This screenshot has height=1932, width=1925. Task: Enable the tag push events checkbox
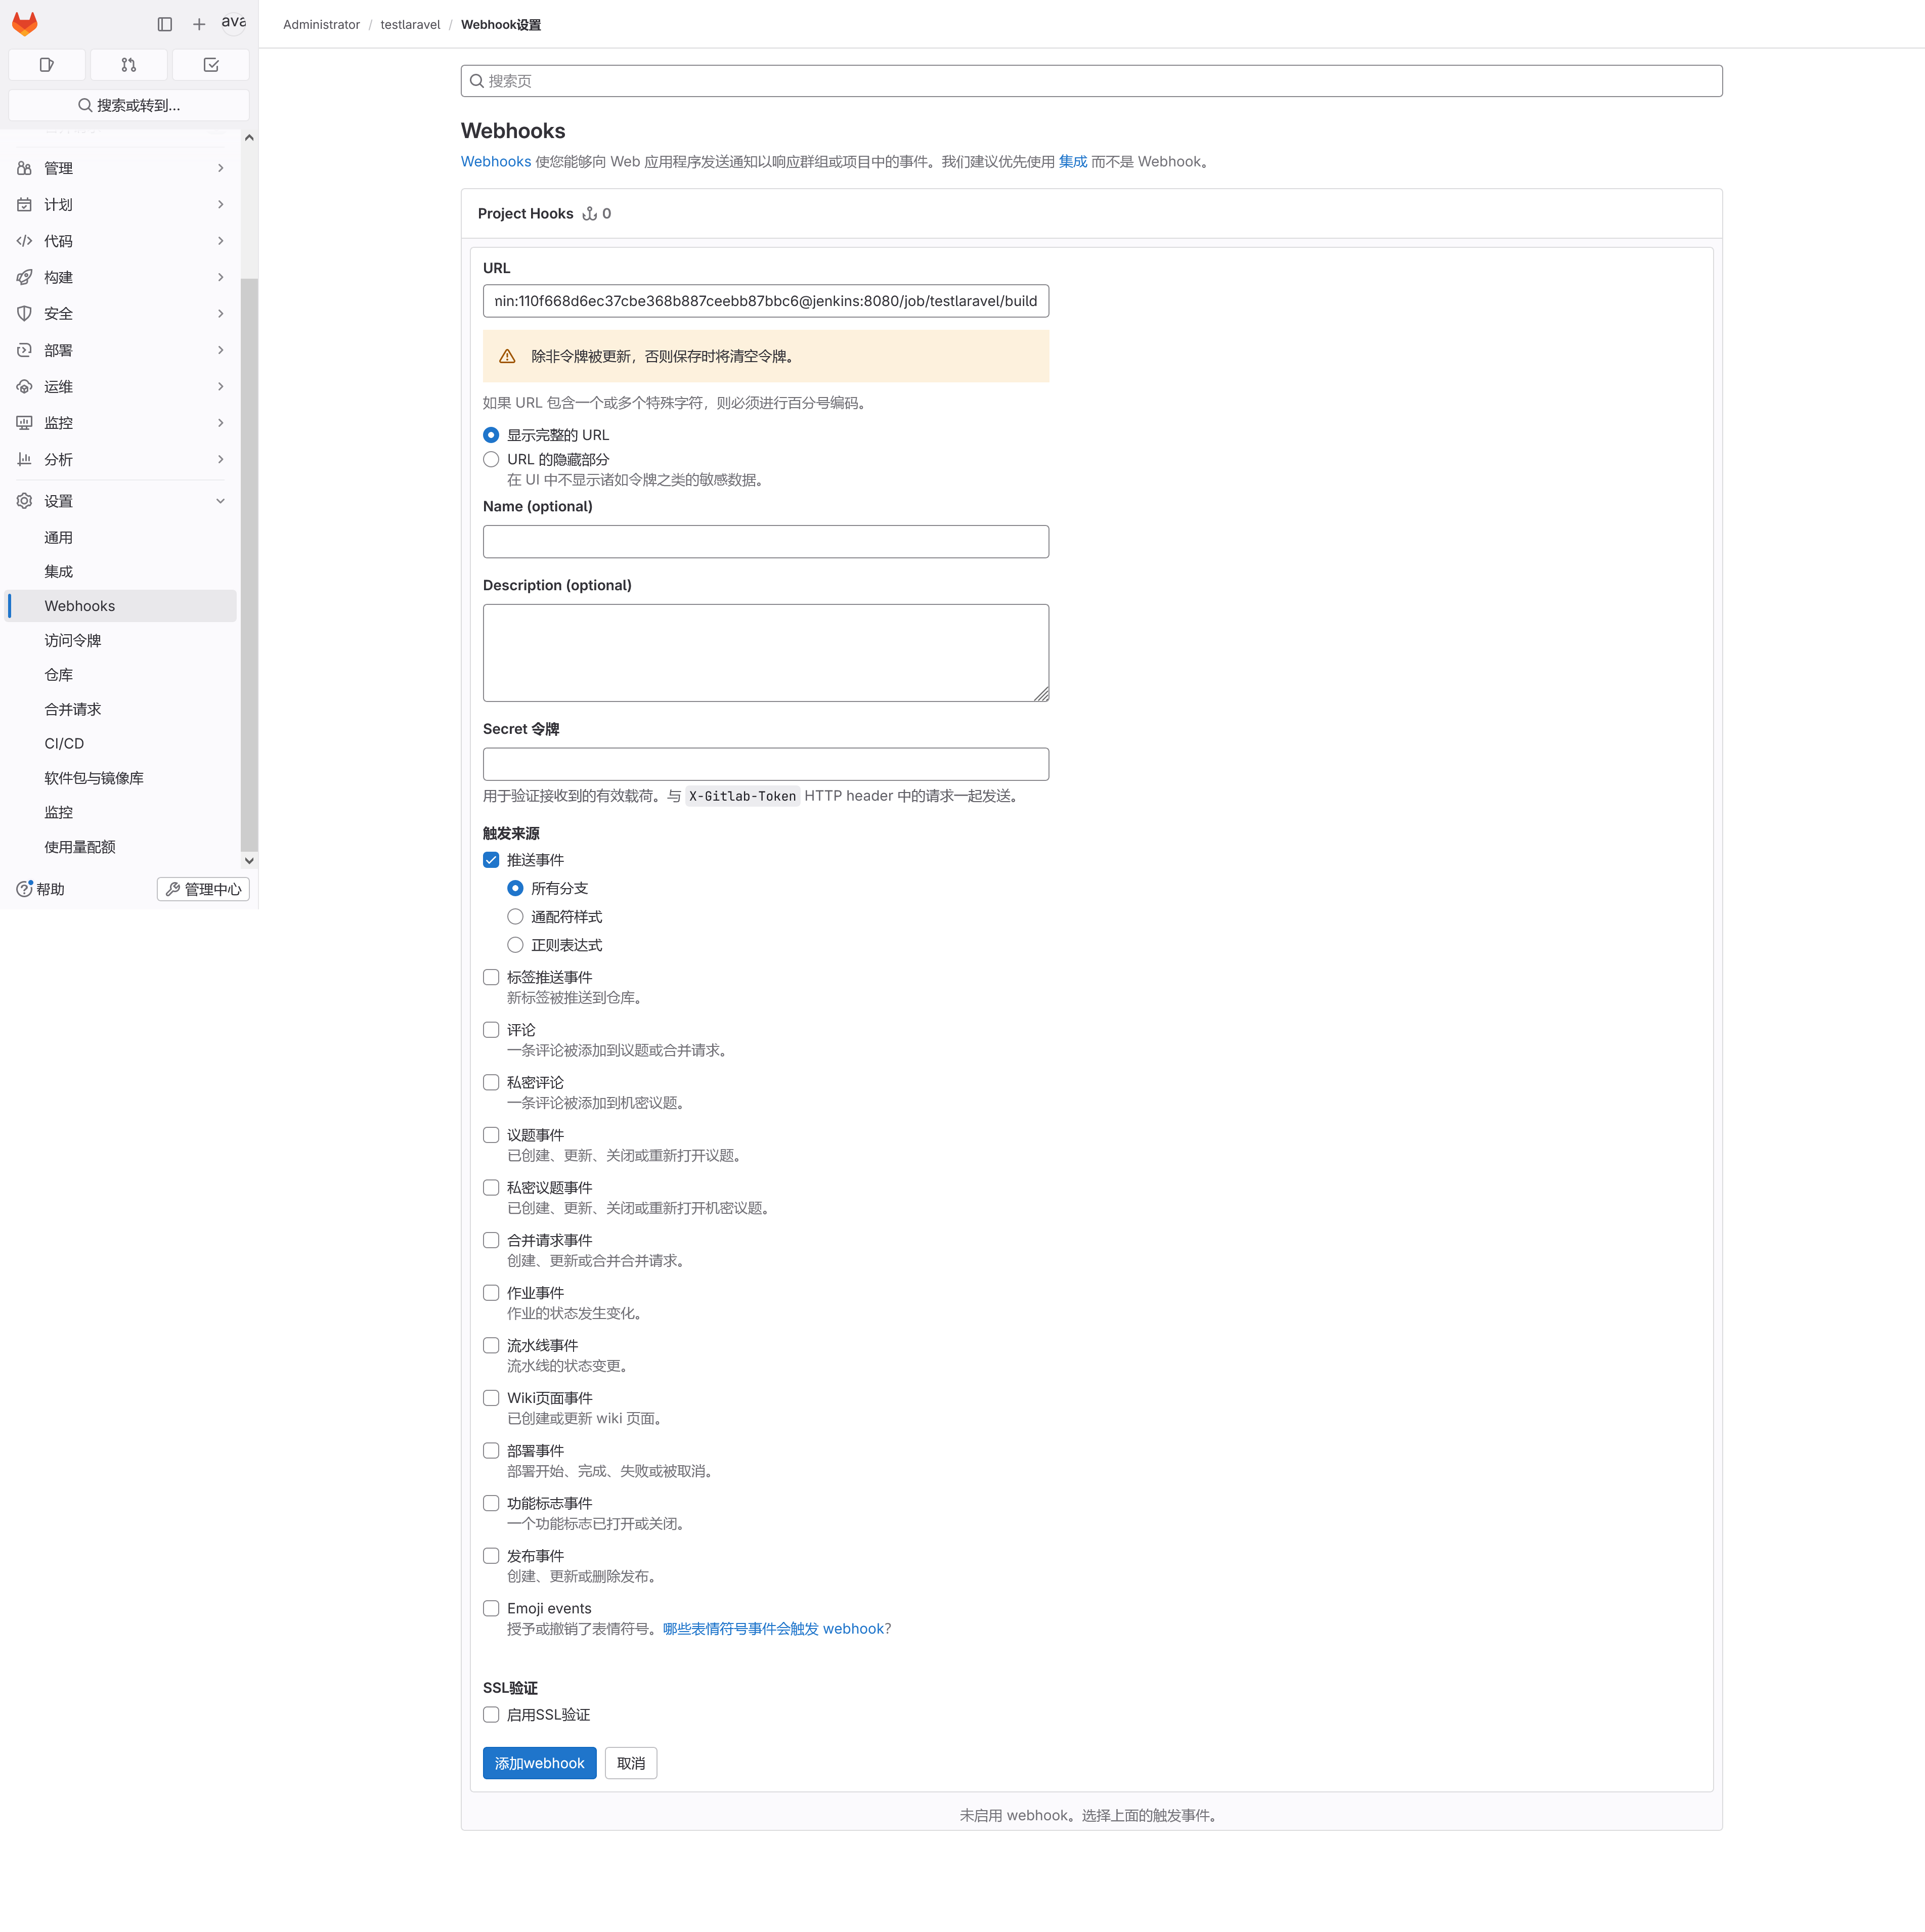[491, 977]
